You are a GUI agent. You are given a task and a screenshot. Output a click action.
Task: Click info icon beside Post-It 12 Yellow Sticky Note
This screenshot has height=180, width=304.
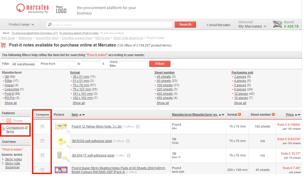tap(138, 126)
